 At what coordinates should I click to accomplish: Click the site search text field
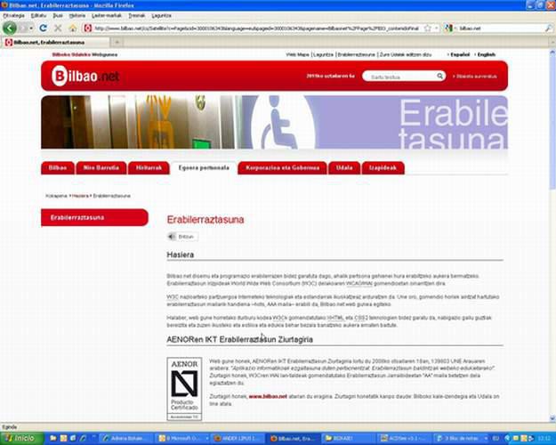400,77
